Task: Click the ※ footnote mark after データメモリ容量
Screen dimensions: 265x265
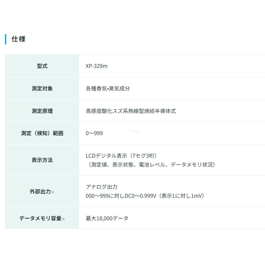Action: click(x=63, y=219)
